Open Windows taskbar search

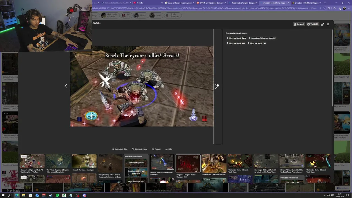[10, 195]
